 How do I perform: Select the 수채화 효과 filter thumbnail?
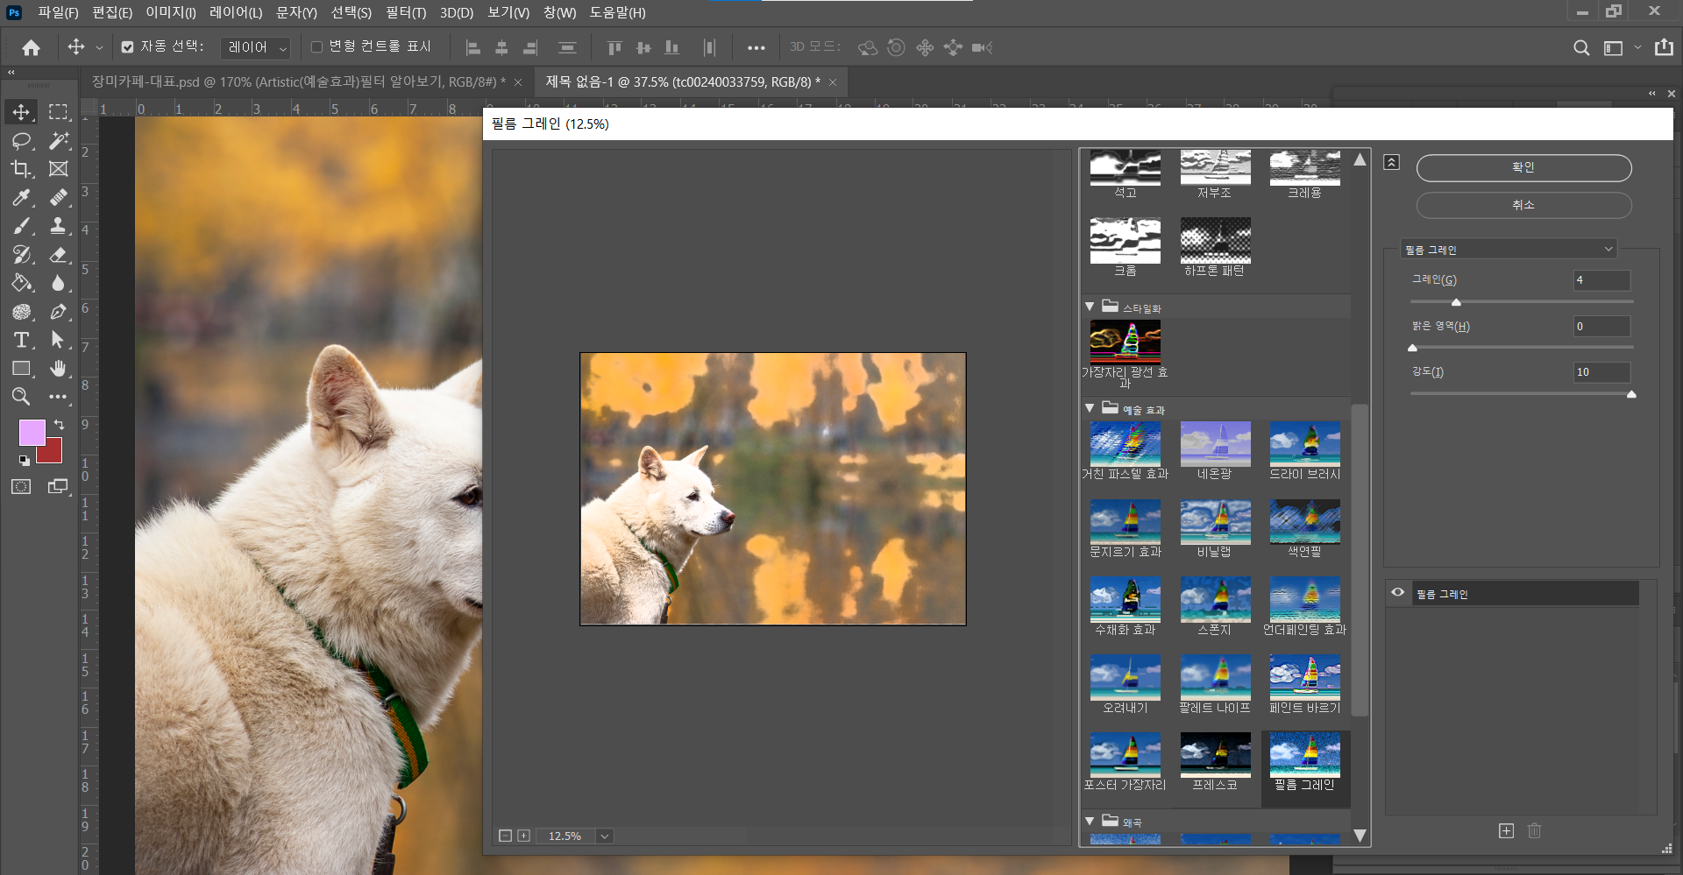1126,598
